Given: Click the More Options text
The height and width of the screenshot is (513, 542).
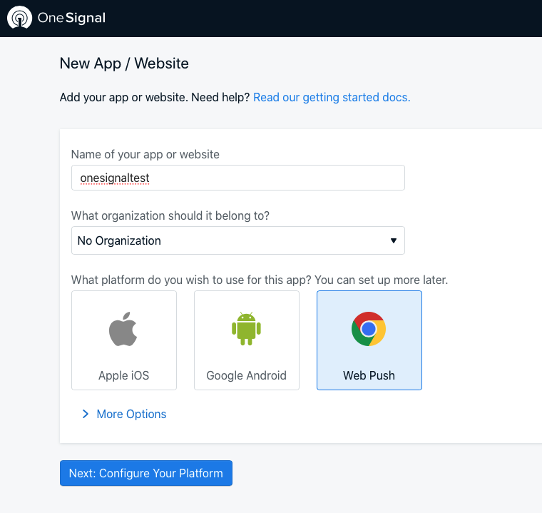Looking at the screenshot, I should click(131, 414).
